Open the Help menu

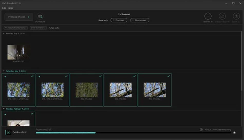[10, 8]
